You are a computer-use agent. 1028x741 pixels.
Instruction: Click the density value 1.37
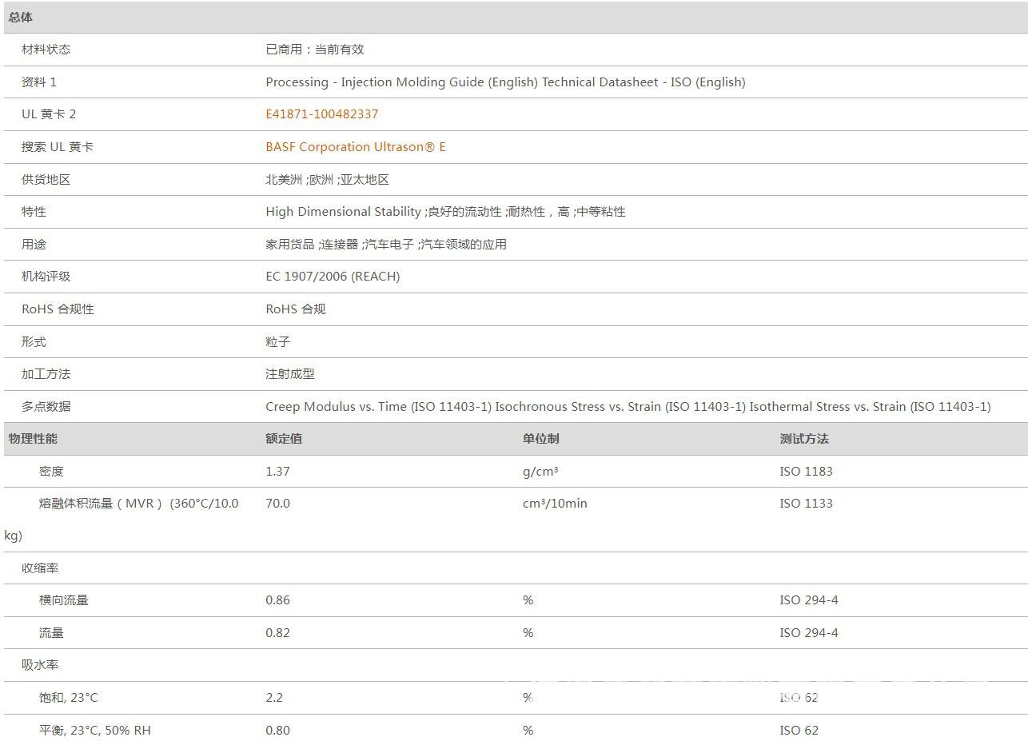point(277,472)
